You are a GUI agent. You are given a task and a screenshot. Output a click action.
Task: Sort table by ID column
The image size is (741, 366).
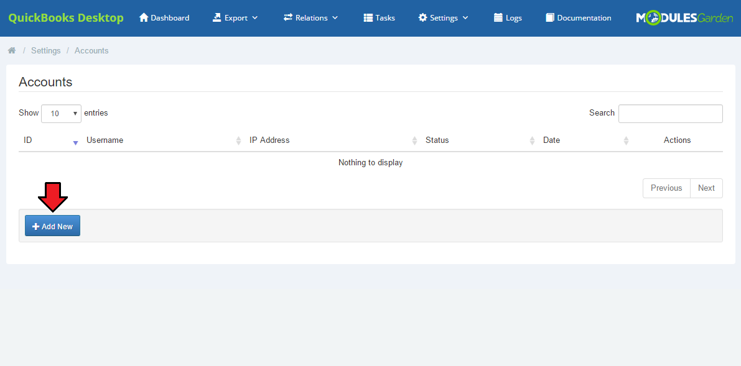click(50, 140)
